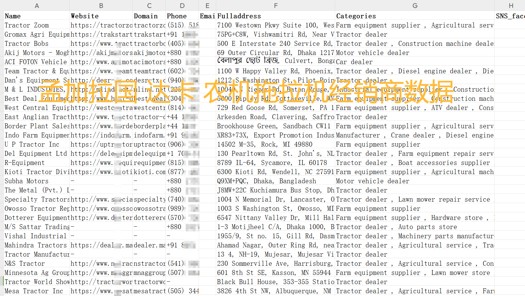Click the address '6300 Kioti Rd, Wendell'
Viewport: 525px width, 296px height.
pyautogui.click(x=275, y=172)
